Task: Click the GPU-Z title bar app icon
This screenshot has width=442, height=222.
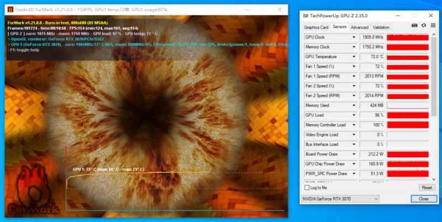Action: [x=306, y=15]
